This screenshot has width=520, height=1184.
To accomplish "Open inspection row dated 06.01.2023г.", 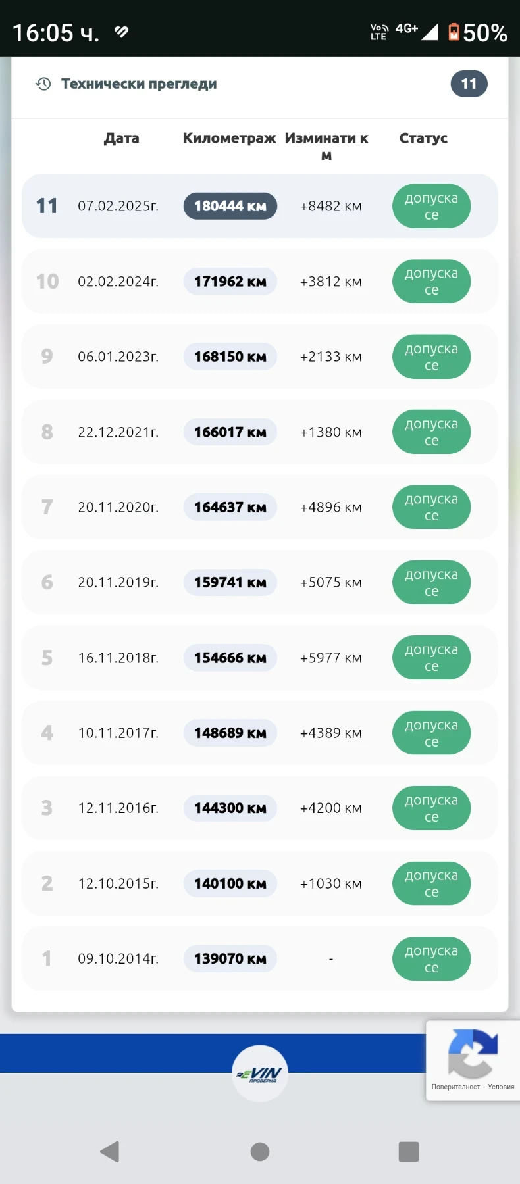I will click(x=118, y=357).
